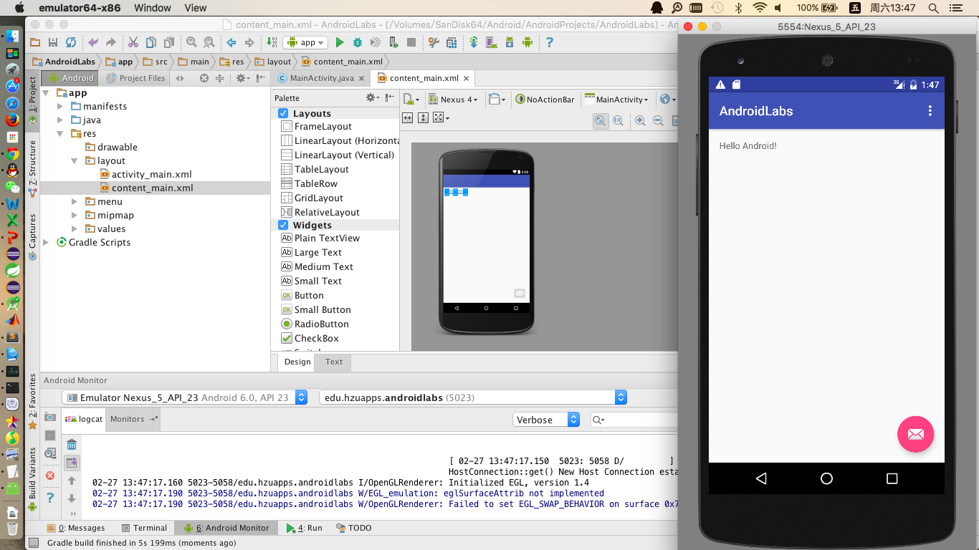This screenshot has width=979, height=550.
Task: Open Emulator Nexus_5_API_23 device dropdown
Action: coord(185,397)
